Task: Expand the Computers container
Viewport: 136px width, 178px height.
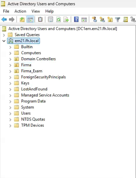Action: pyautogui.click(x=10, y=53)
